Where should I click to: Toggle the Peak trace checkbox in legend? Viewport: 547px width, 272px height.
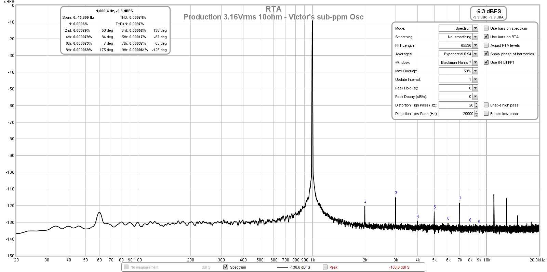point(325,267)
